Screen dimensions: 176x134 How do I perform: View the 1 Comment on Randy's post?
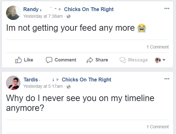click(158, 47)
